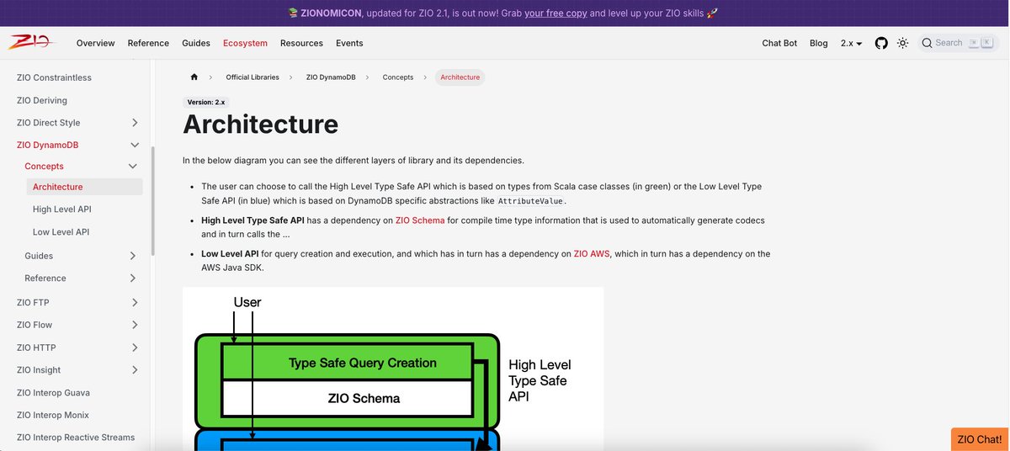Expand ZIO Direct Style chevron
This screenshot has width=1010, height=451.
[135, 123]
